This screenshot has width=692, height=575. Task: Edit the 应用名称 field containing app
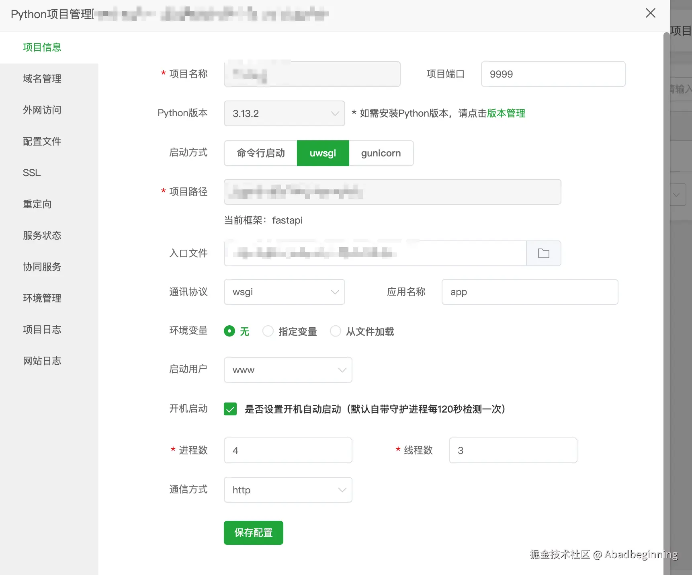pyautogui.click(x=530, y=292)
